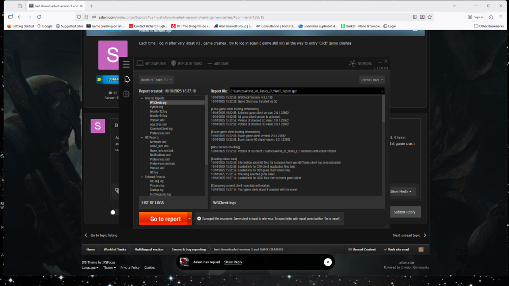Open World of Tanks breadcrumb

(x=115, y=249)
